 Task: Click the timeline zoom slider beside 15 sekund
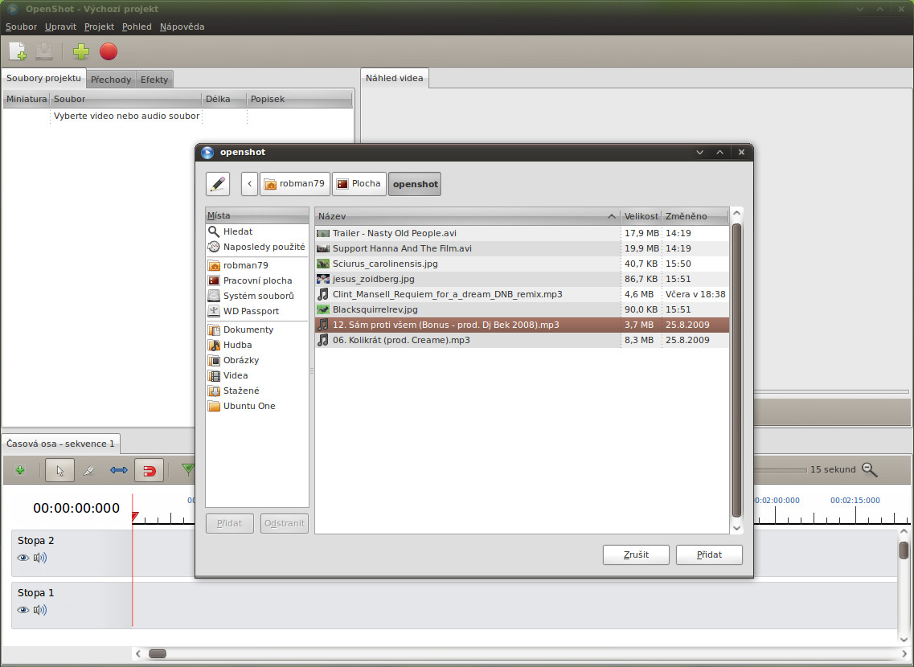click(780, 470)
